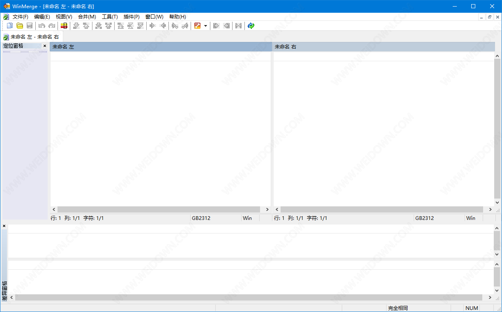Screen dimensions: 502x312
Task: Copy left and advance to next
Action: [x=184, y=25]
